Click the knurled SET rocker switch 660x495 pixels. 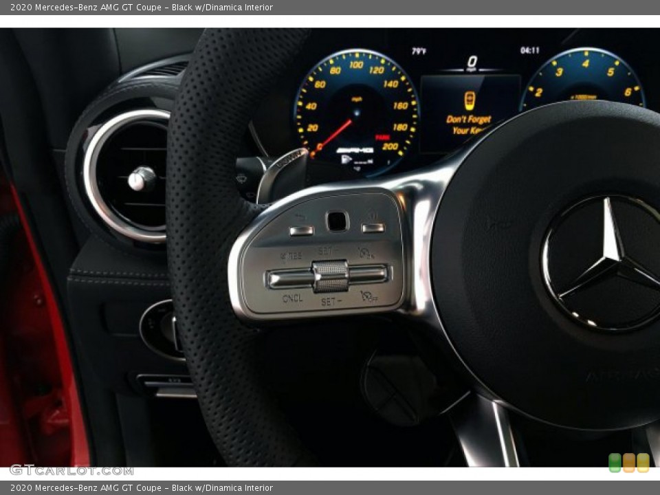click(331, 276)
